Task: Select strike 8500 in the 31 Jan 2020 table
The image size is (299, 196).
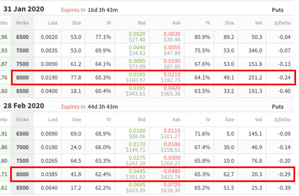Action: click(x=22, y=91)
